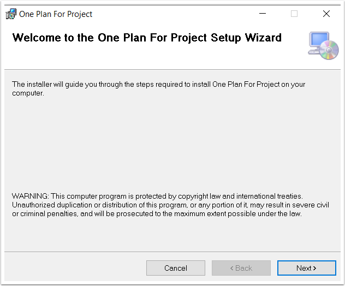Click the grayed-out maximize window square
Screen dimensions: 345x286
294,14
